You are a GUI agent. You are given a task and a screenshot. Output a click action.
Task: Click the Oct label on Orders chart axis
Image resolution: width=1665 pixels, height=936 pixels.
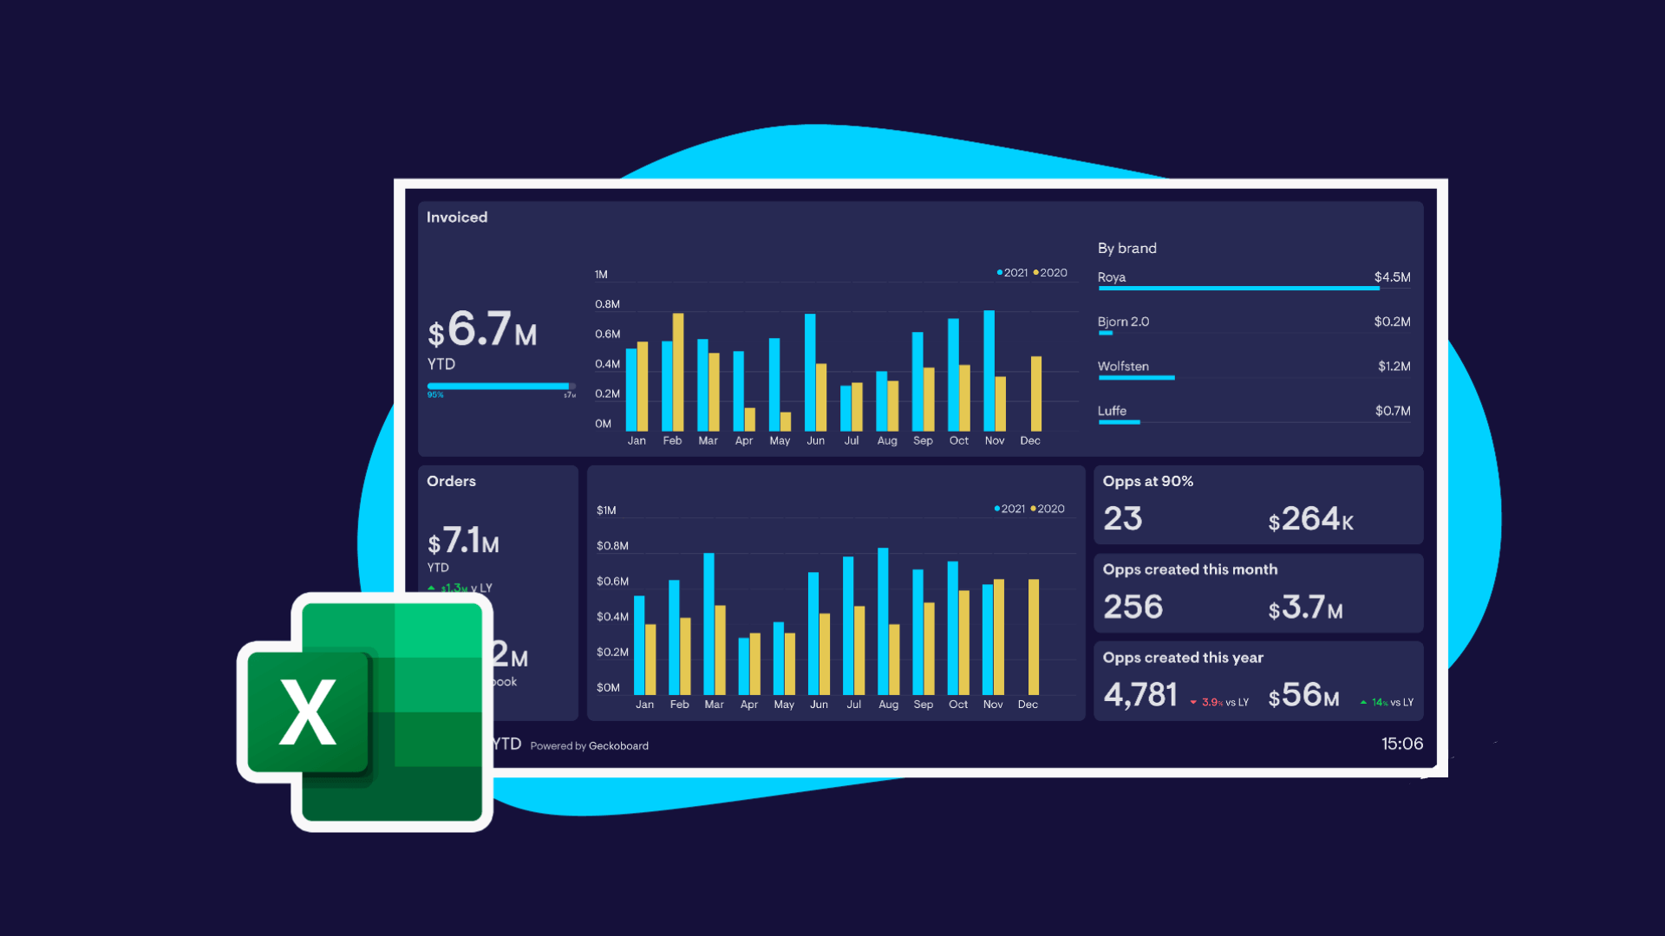tap(958, 705)
